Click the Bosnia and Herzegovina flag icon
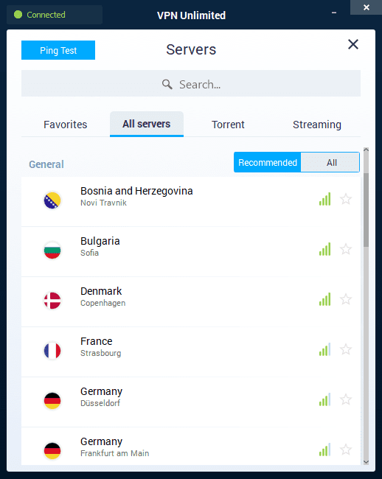 point(52,200)
